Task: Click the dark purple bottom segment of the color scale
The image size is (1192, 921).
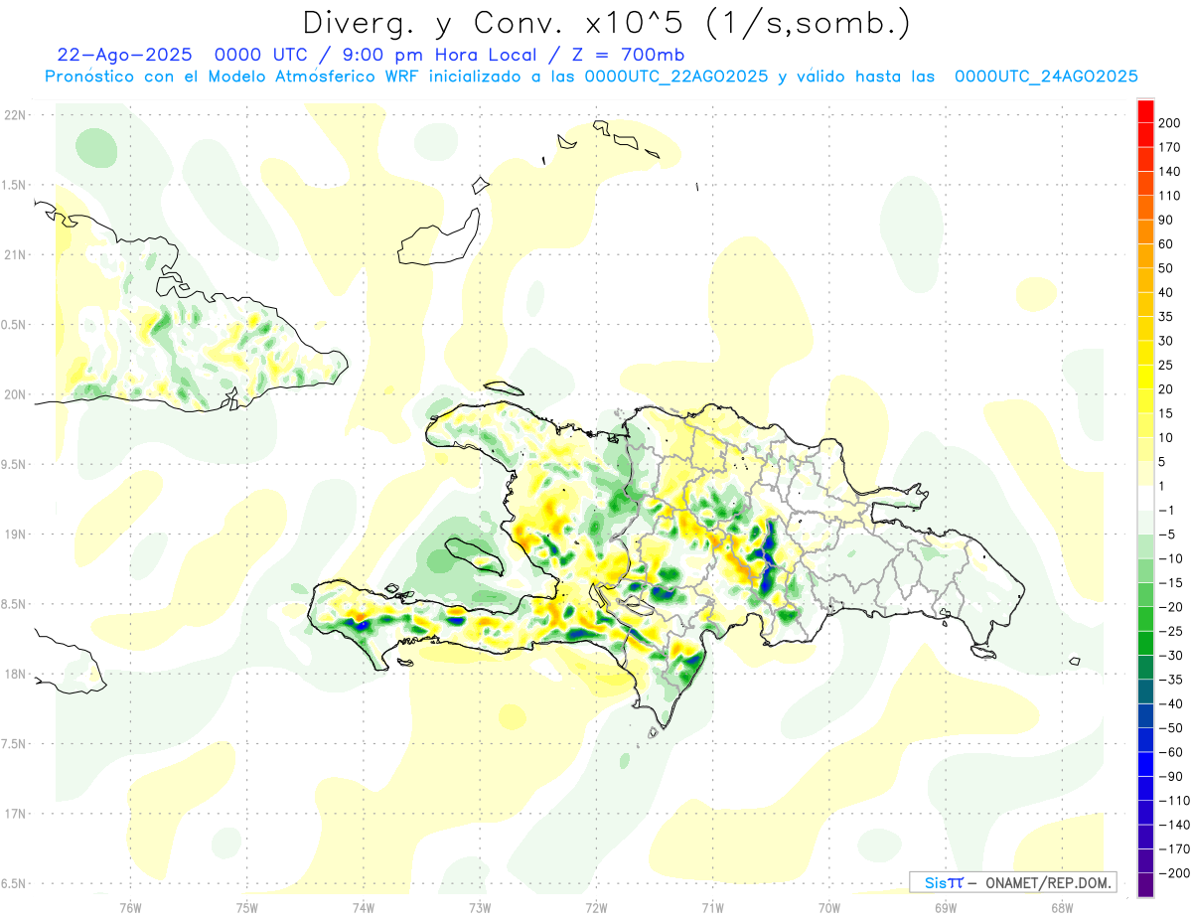Action: (x=1145, y=885)
